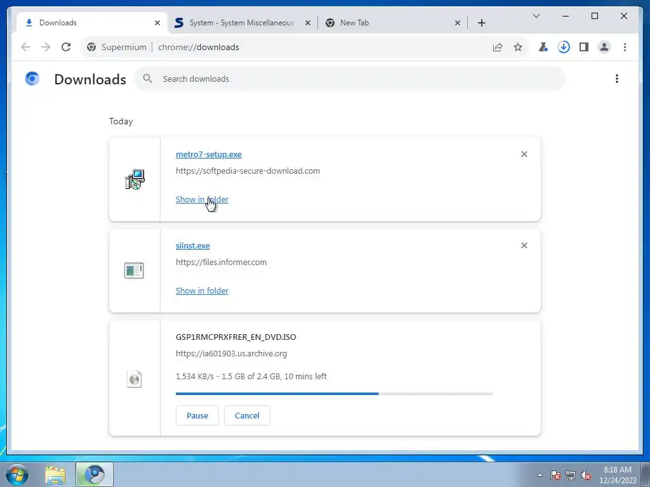Screen dimensions: 650x487
Task: Click the GSP1RMCPRXFRER_EN_DVD.ISO filename
Action: point(236,337)
